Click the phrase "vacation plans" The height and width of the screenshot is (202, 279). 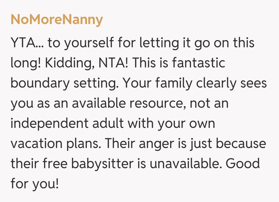55,143
